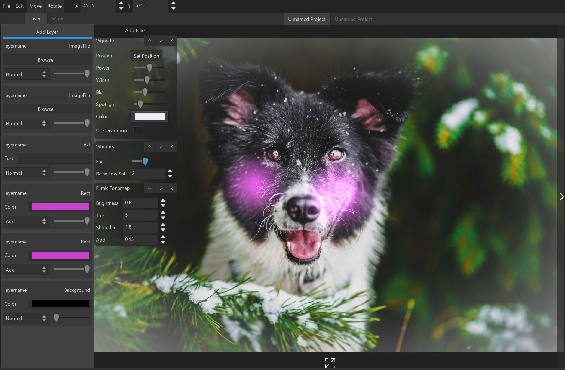
Task: Click the Text layer's text input field
Action: [54, 158]
